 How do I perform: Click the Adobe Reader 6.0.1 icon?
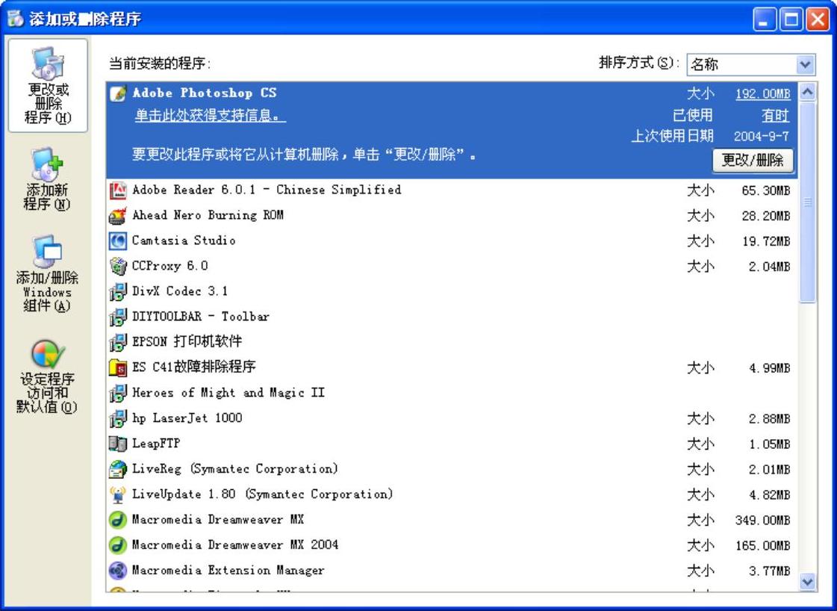click(x=117, y=190)
